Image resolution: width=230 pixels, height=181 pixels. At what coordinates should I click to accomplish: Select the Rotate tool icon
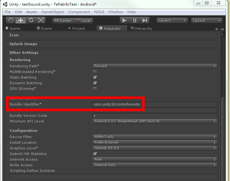[x=31, y=20]
